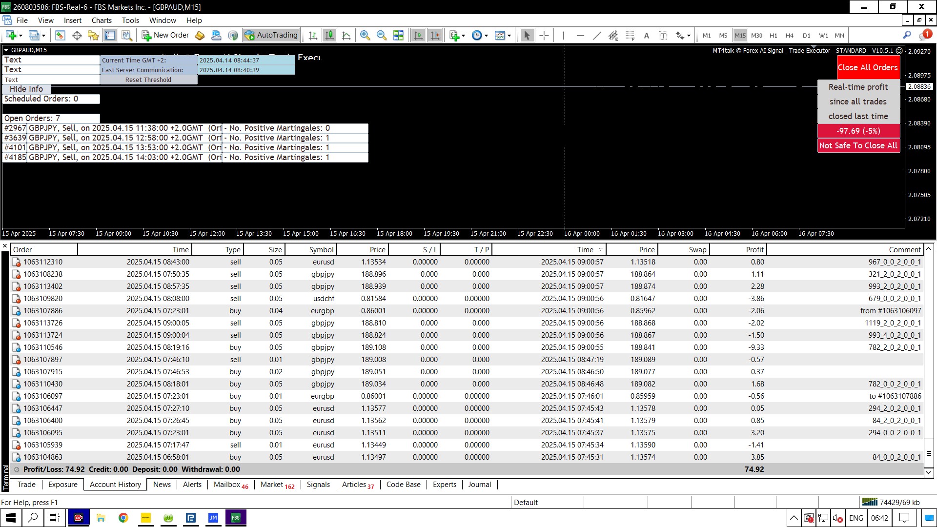Toggle Auto Scroll chart icon
The height and width of the screenshot is (527, 937).
click(418, 35)
